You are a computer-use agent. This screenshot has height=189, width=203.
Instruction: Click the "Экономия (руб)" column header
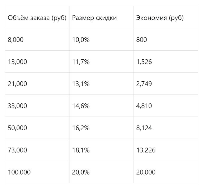160,18
